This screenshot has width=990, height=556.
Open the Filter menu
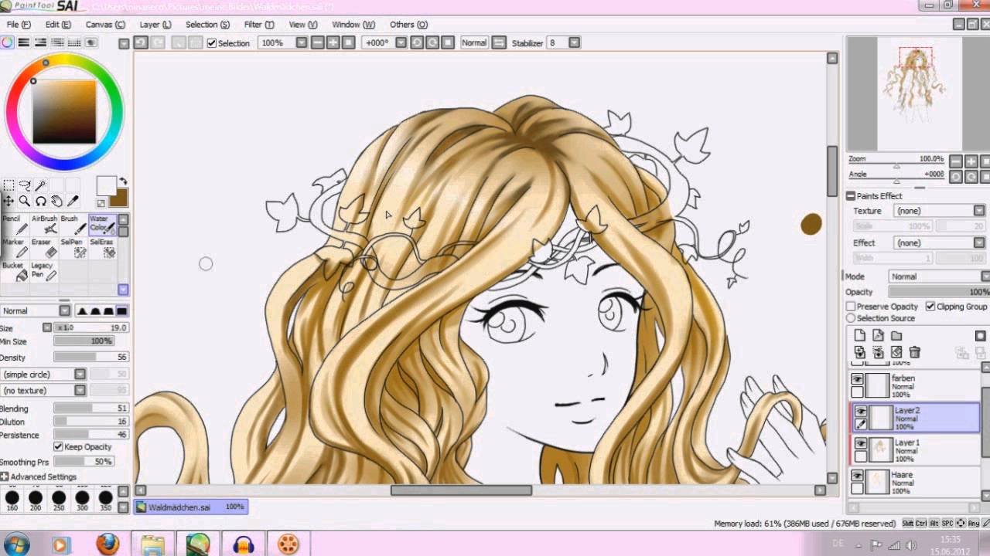[259, 25]
